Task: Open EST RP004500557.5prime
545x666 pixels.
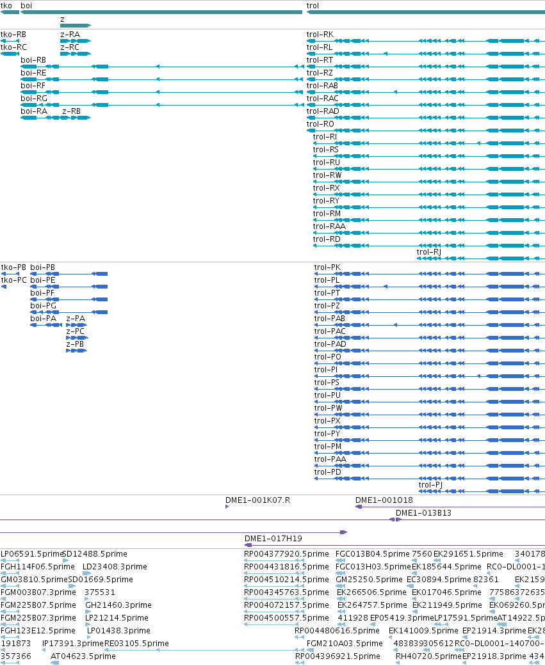Action: point(286,617)
